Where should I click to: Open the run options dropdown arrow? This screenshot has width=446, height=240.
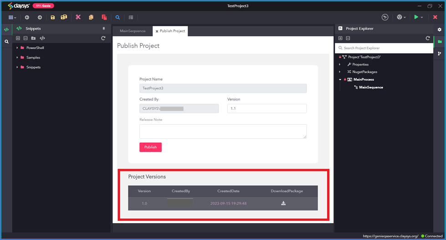[422, 17]
